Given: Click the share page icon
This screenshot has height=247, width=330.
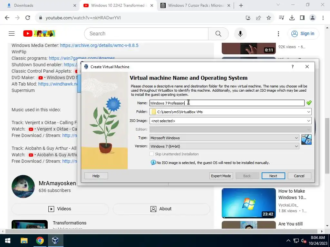Looking at the screenshot, I should [x=258, y=18].
